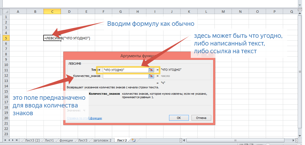Select column L header
The height and width of the screenshot is (145, 305).
(x=206, y=12)
